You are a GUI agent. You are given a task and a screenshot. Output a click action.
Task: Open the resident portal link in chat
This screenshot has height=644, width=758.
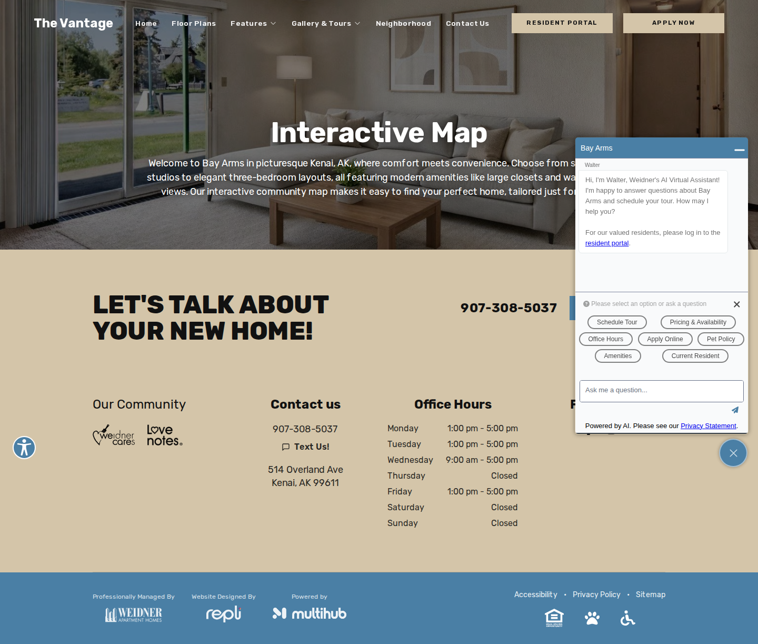[x=607, y=243]
